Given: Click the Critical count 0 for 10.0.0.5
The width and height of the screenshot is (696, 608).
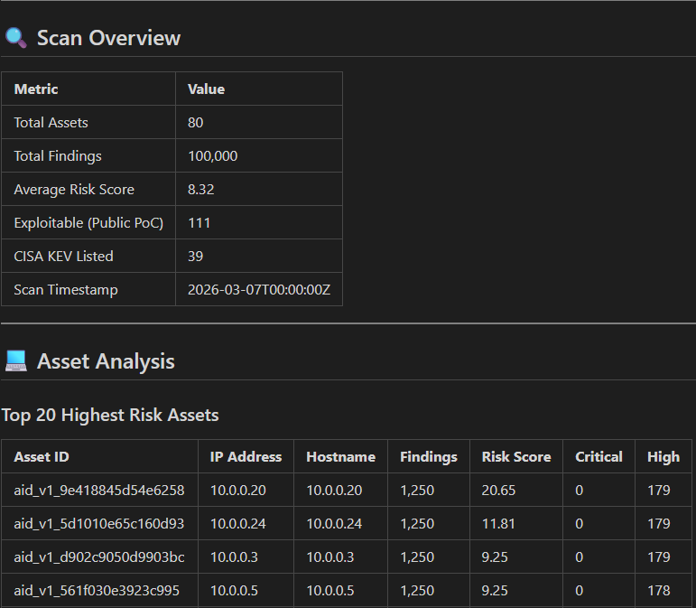Looking at the screenshot, I should pyautogui.click(x=580, y=590).
